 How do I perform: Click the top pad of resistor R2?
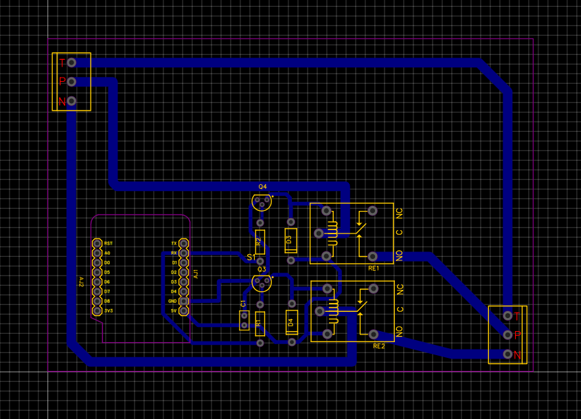(x=260, y=223)
